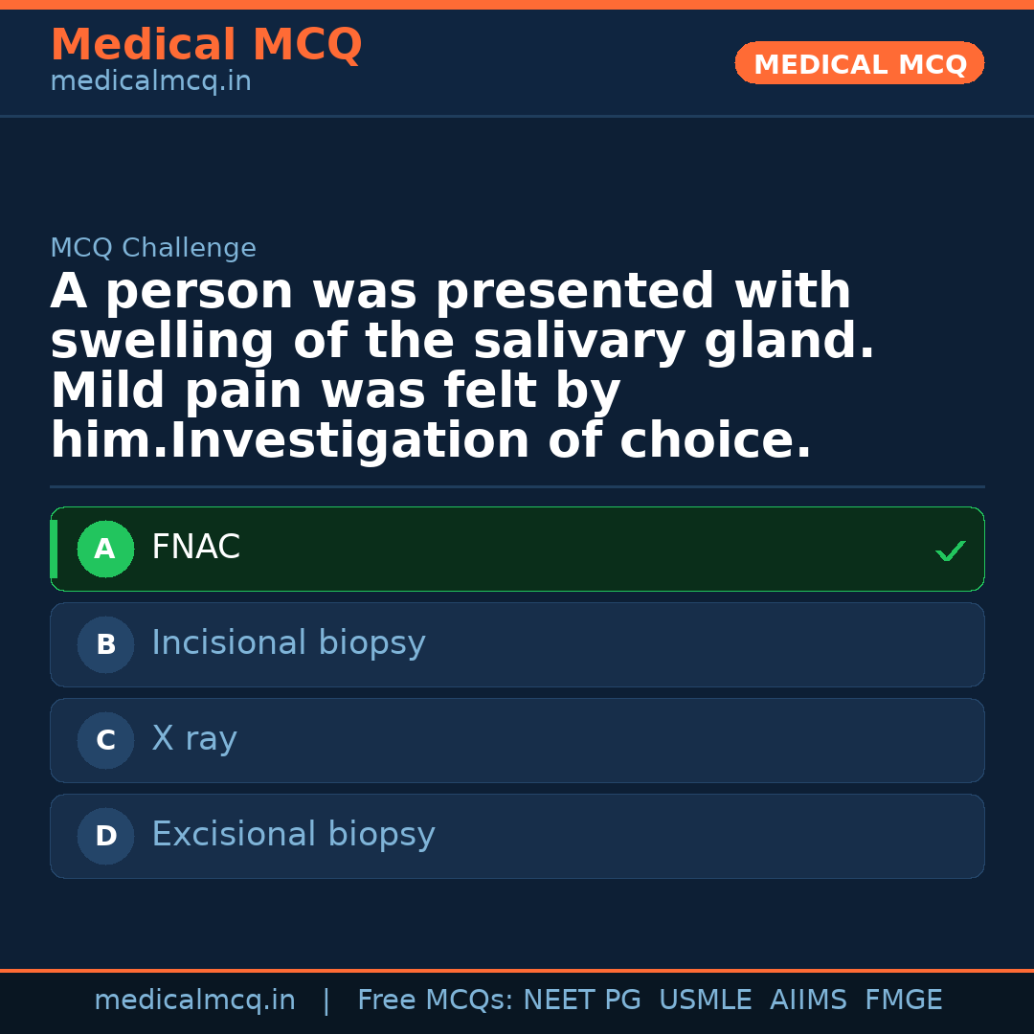Image resolution: width=1034 pixels, height=1034 pixels.
Task: Click the salivary gland question text
Action: pyautogui.click(x=450, y=367)
